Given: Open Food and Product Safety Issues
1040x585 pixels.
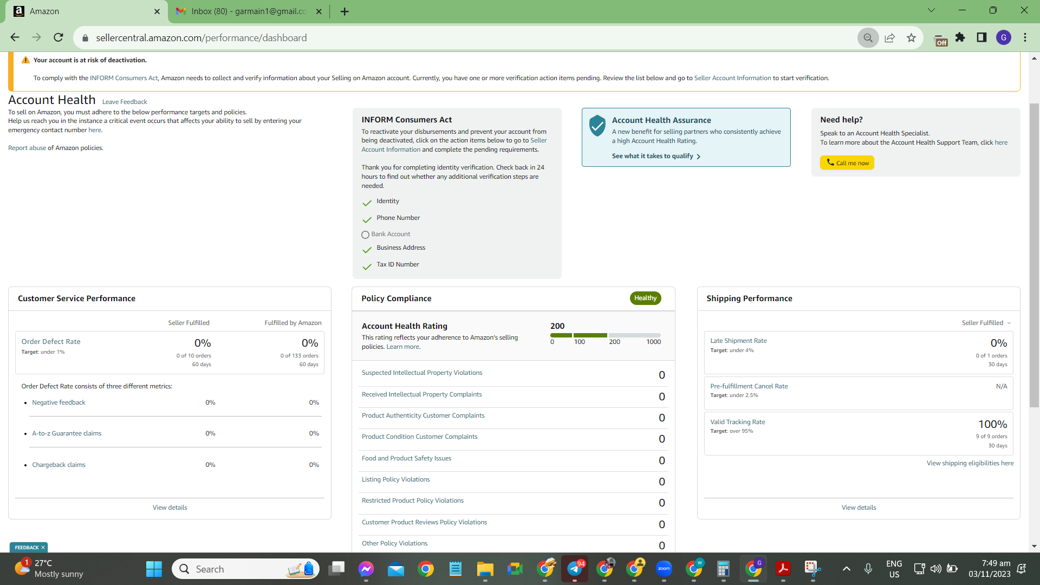Looking at the screenshot, I should [x=406, y=458].
